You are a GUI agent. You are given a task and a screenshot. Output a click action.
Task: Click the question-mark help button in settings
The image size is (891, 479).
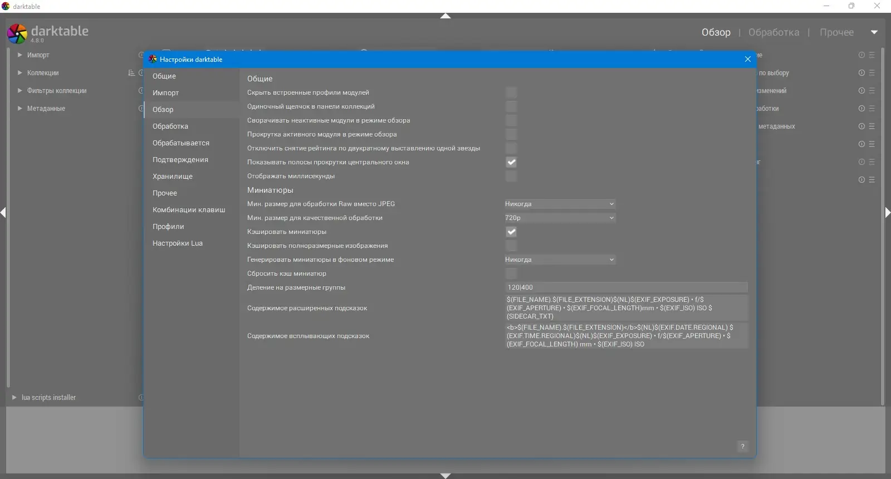pyautogui.click(x=742, y=446)
